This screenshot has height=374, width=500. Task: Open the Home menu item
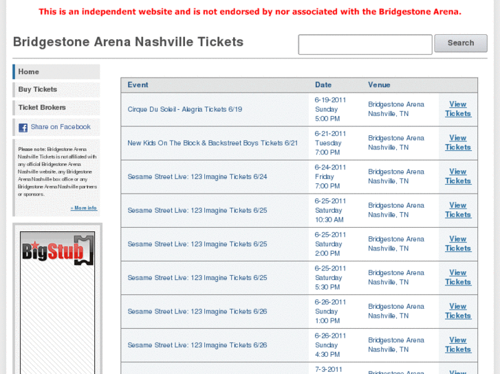pos(56,71)
